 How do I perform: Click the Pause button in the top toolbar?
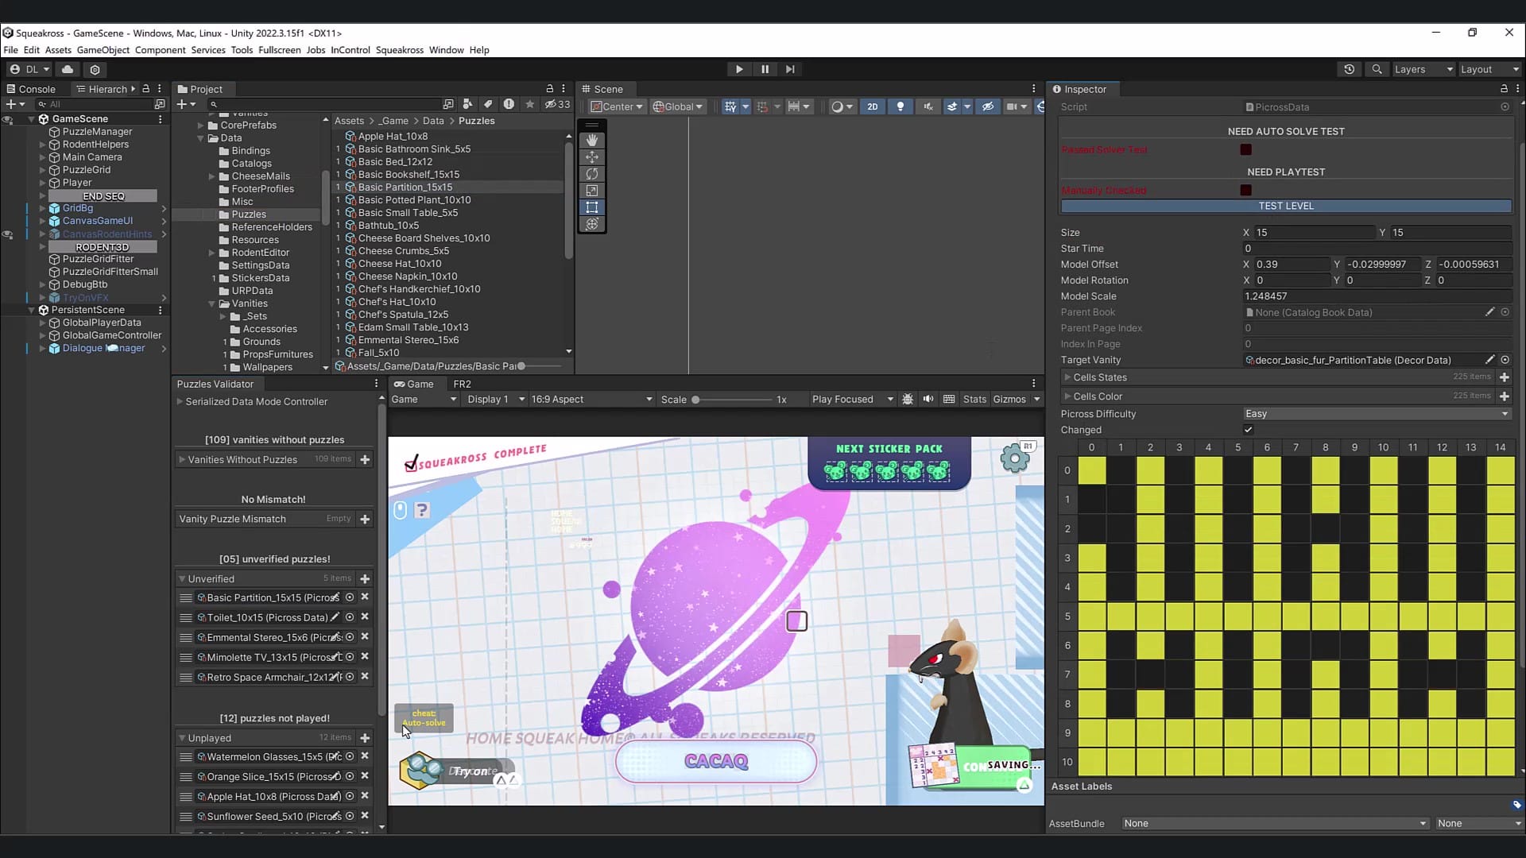click(764, 69)
